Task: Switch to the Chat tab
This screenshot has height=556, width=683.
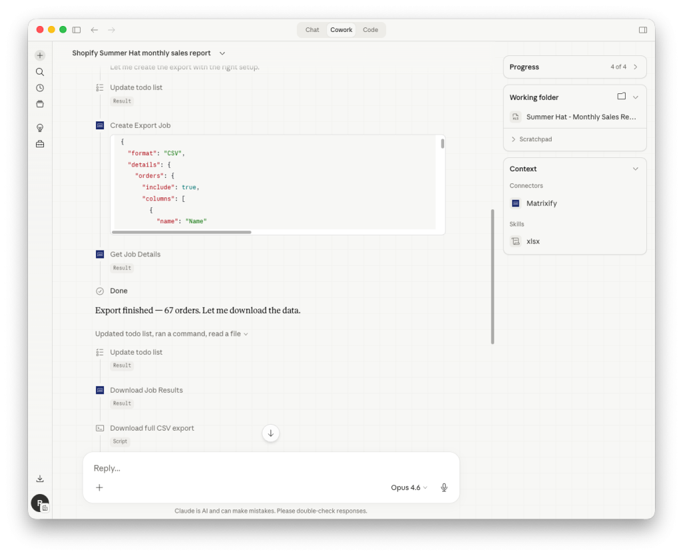Action: click(x=311, y=29)
